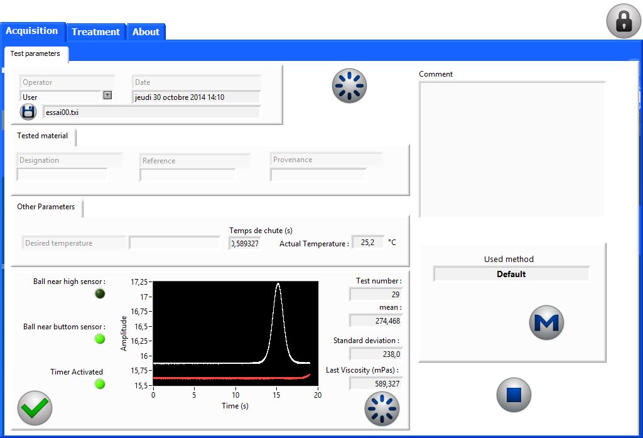
Task: Expand the Operator dropdown for User
Action: point(107,94)
